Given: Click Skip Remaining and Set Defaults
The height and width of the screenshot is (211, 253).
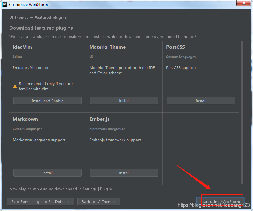Looking at the screenshot, I should coord(40,202).
